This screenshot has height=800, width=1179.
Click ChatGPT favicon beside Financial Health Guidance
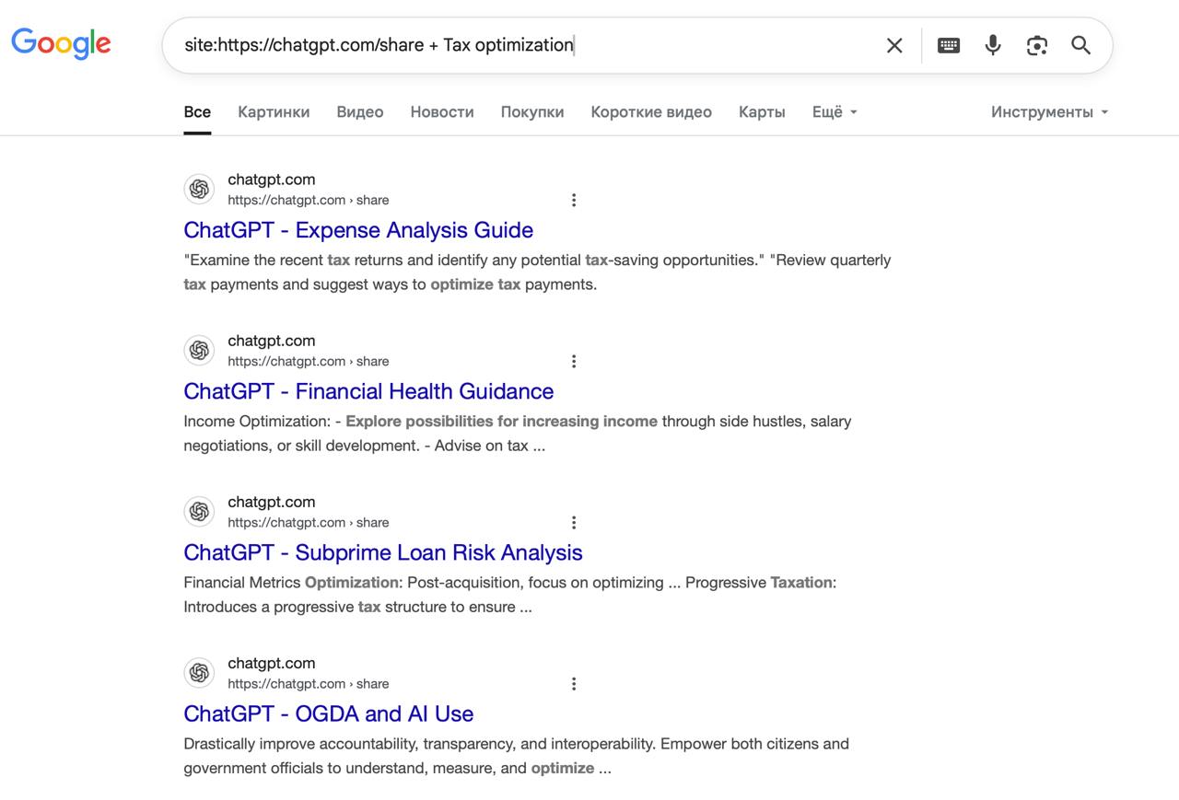click(x=199, y=350)
